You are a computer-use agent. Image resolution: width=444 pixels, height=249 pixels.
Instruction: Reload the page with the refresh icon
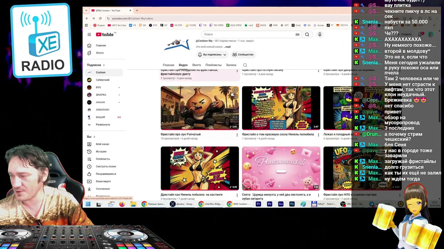coord(100,18)
